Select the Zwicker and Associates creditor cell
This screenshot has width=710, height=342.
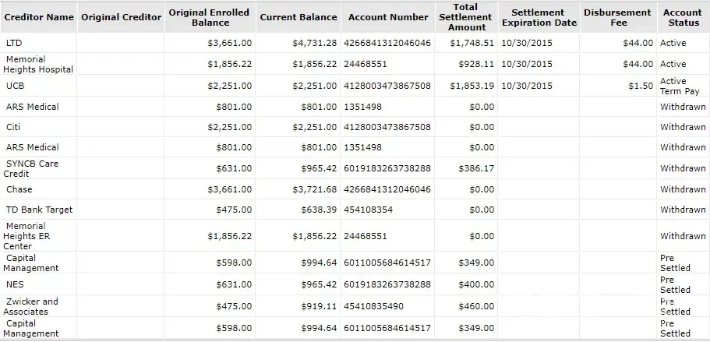(31, 306)
